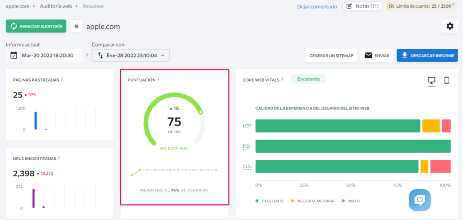Click the CLS metric label
463x220 pixels.
247,167
